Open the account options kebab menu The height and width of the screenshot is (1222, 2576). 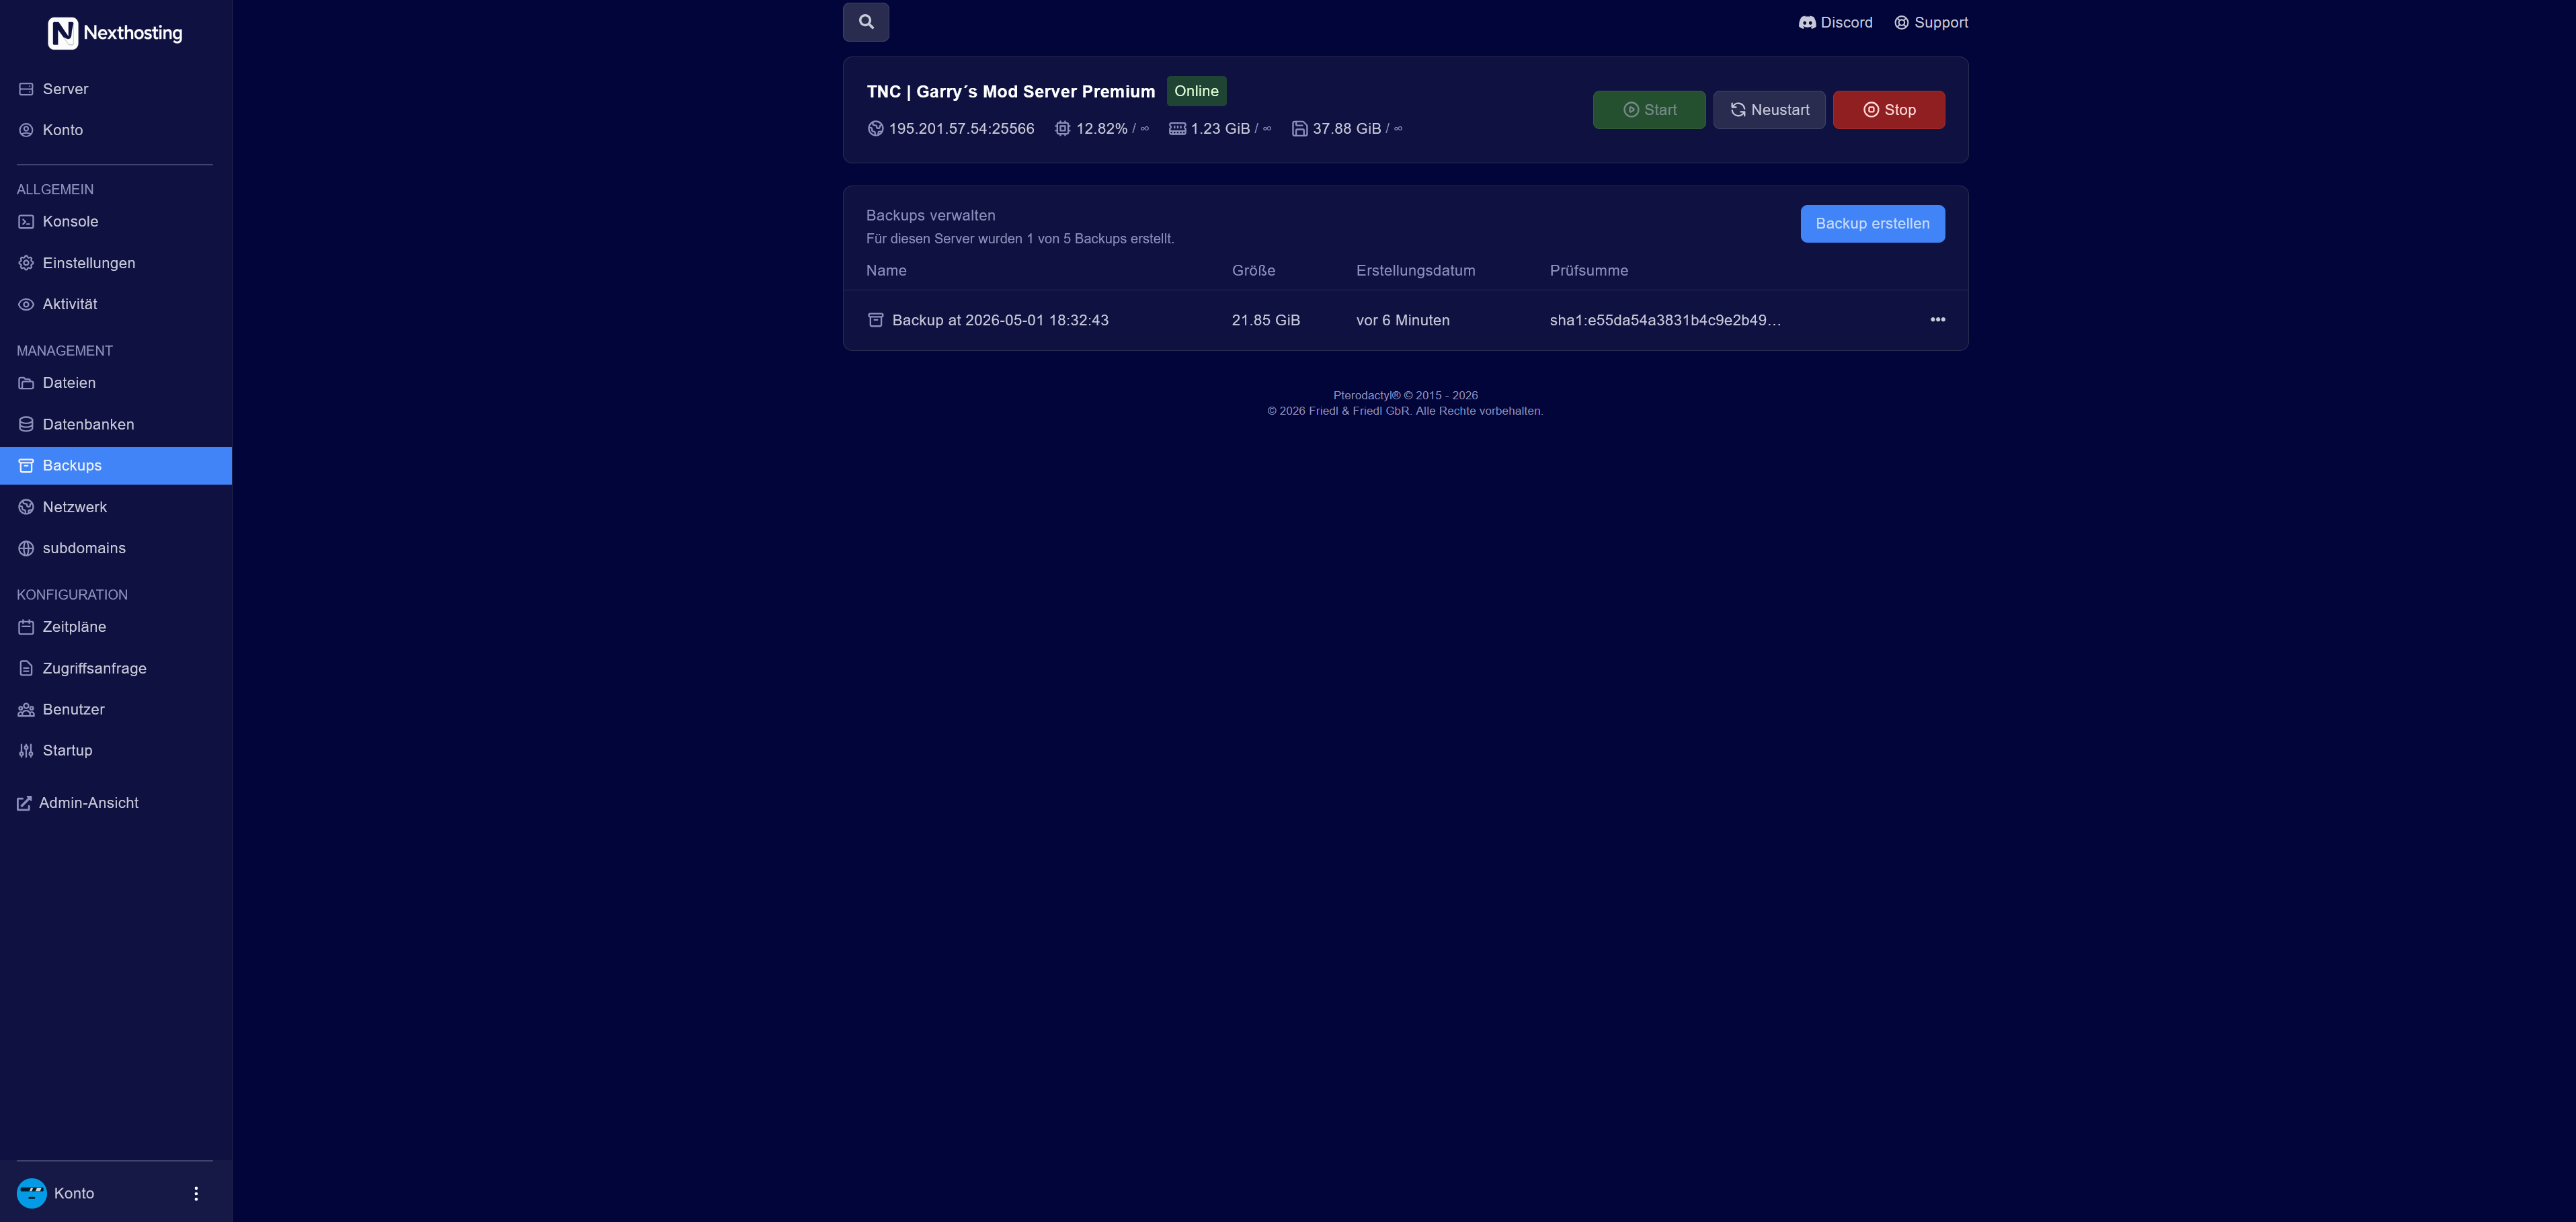pyautogui.click(x=196, y=1193)
